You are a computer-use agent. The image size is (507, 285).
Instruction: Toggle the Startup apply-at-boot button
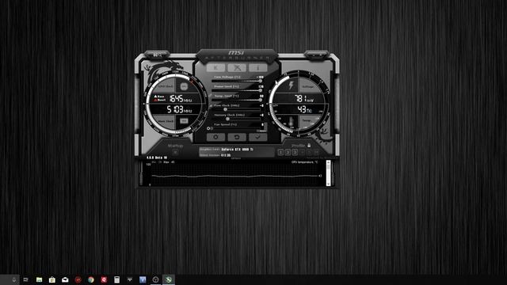tap(175, 152)
